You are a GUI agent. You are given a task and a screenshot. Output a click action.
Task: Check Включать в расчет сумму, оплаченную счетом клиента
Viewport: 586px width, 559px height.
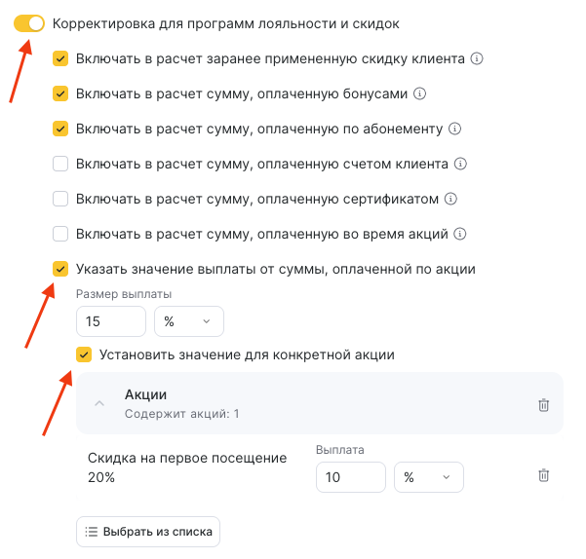[x=60, y=164]
